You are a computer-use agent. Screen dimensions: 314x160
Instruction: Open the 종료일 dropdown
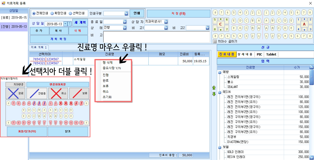point(125,22)
